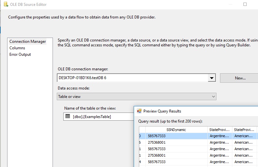The width and height of the screenshot is (258, 167).
Task: Click the New... connection button
Action: (x=240, y=78)
